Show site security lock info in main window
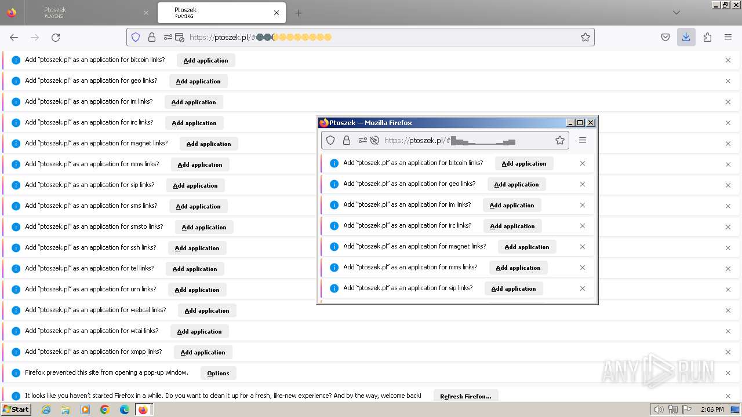Screen dimensions: 742x417 pyautogui.click(x=152, y=37)
